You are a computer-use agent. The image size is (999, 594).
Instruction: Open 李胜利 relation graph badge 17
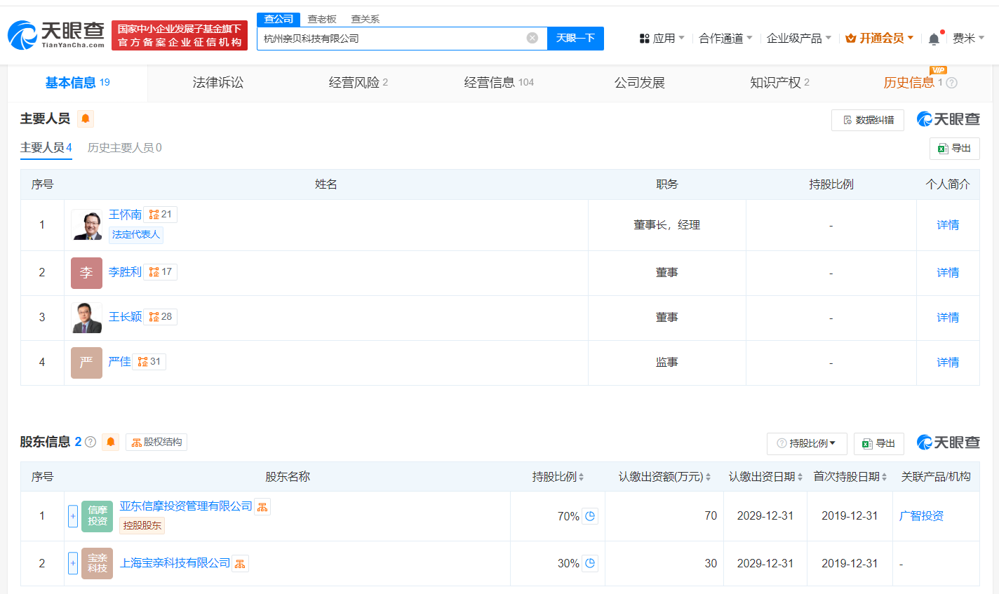tap(161, 272)
